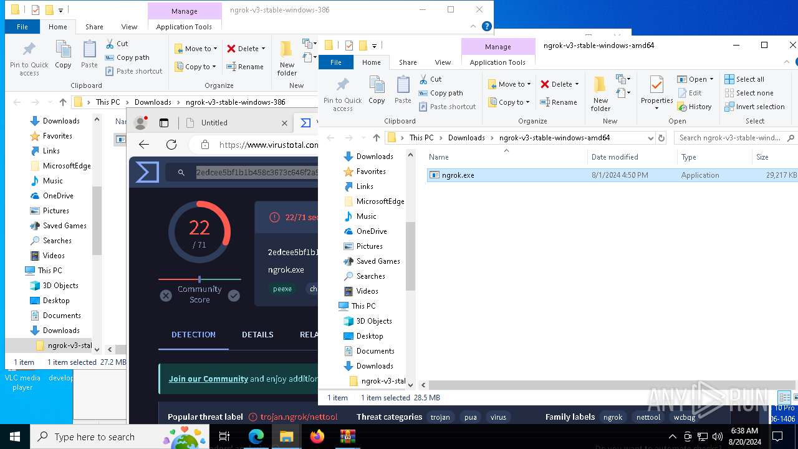The height and width of the screenshot is (449, 798).
Task: Click Rename in amd64 window ribbon
Action: [558, 102]
